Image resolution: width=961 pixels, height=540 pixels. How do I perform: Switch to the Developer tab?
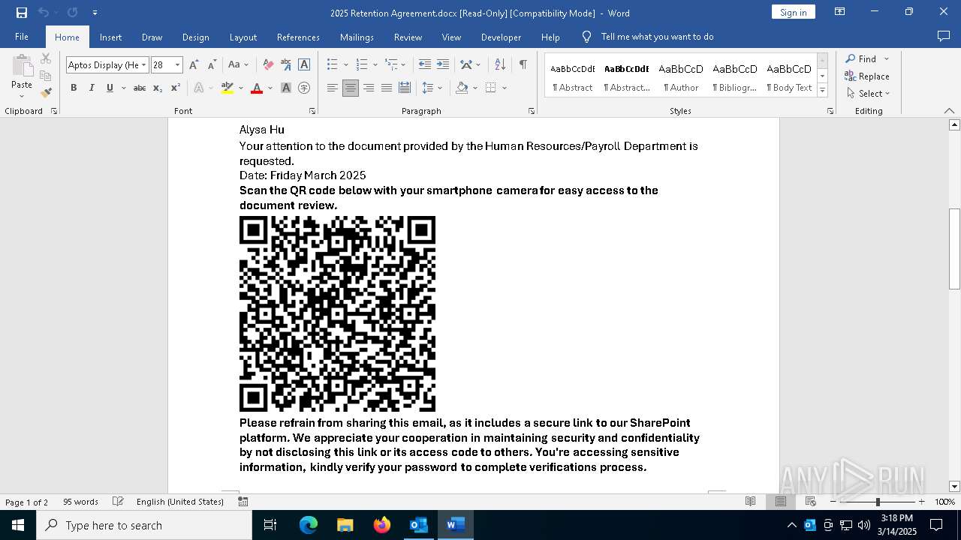(501, 37)
